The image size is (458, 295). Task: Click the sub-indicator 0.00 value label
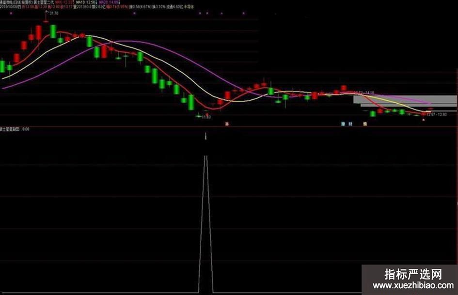coord(25,129)
